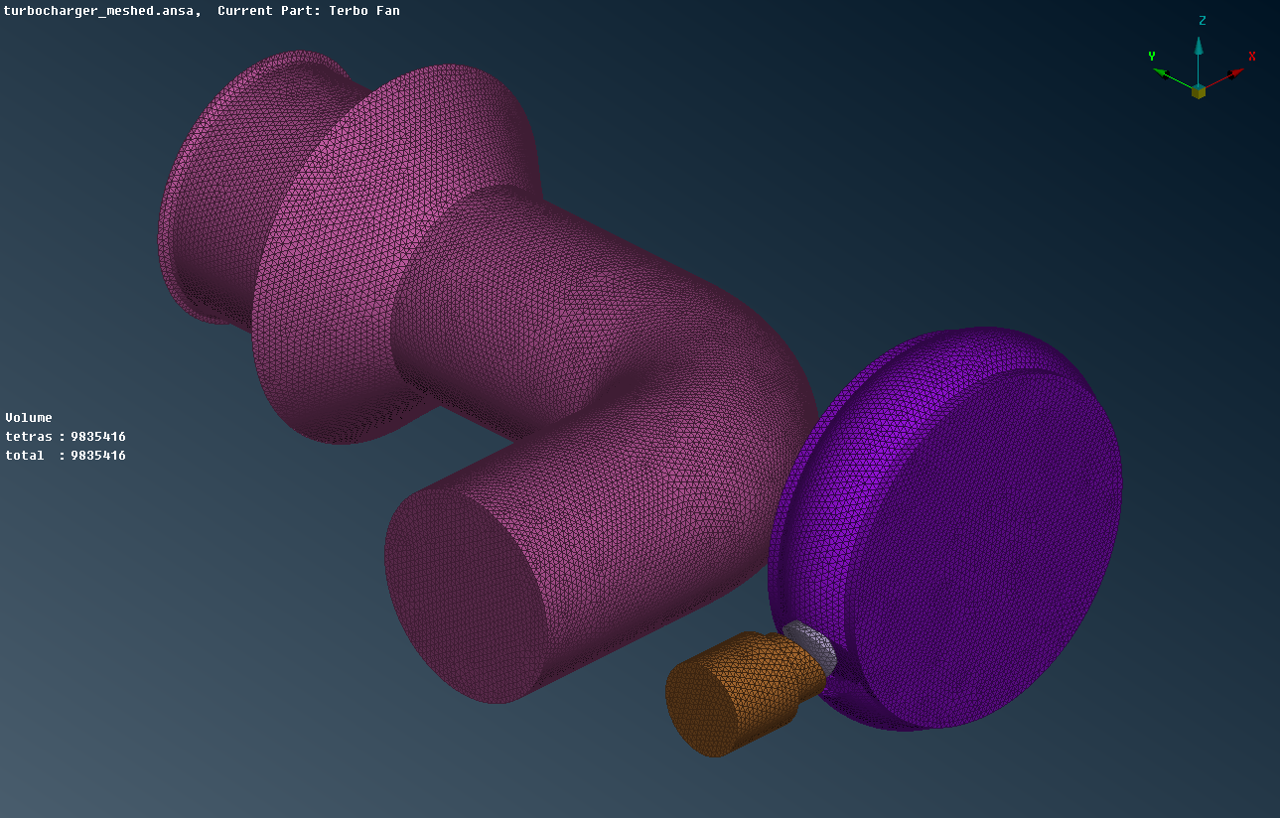Image resolution: width=1280 pixels, height=818 pixels.
Task: Click the Current Part: Terbo Fan label
Action: coord(309,11)
